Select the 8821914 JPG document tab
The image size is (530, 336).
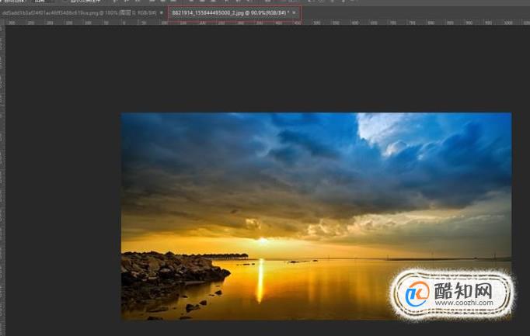[x=231, y=13]
